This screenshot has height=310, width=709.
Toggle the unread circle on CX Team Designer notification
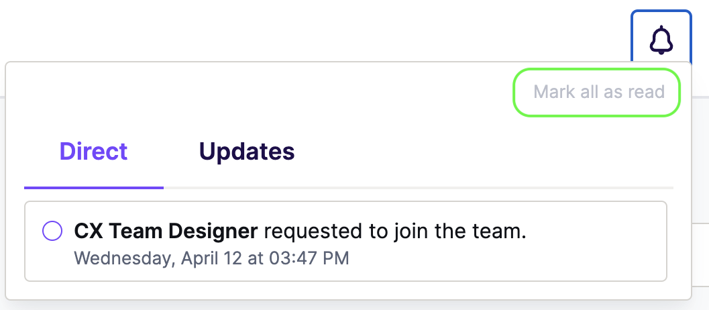click(x=52, y=231)
